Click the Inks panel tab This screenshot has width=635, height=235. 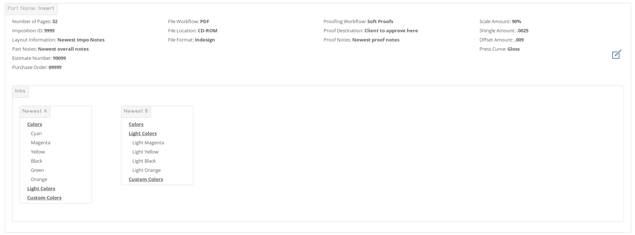pos(20,91)
